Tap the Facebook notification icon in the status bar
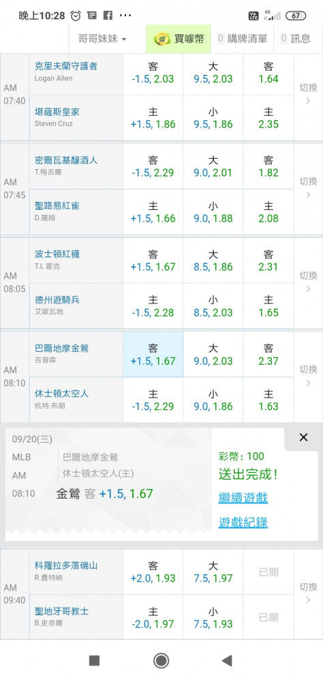The height and width of the screenshot is (682, 323). coord(108,16)
